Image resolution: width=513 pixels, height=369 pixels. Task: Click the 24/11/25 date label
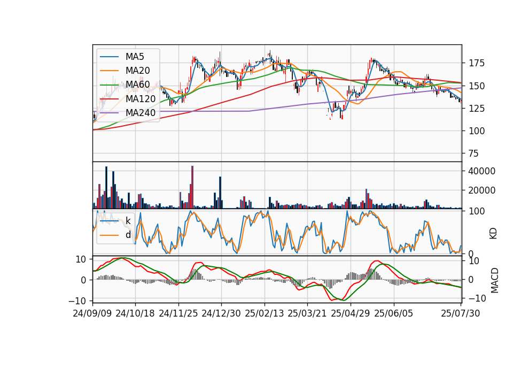pyautogui.click(x=178, y=313)
